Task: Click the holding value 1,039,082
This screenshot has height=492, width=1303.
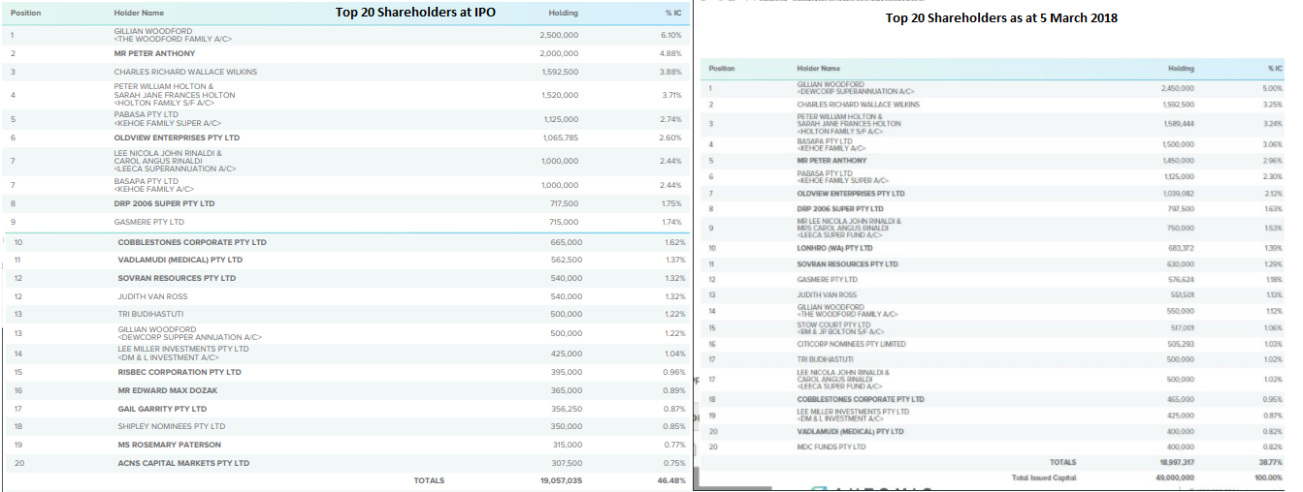Action: [1178, 194]
